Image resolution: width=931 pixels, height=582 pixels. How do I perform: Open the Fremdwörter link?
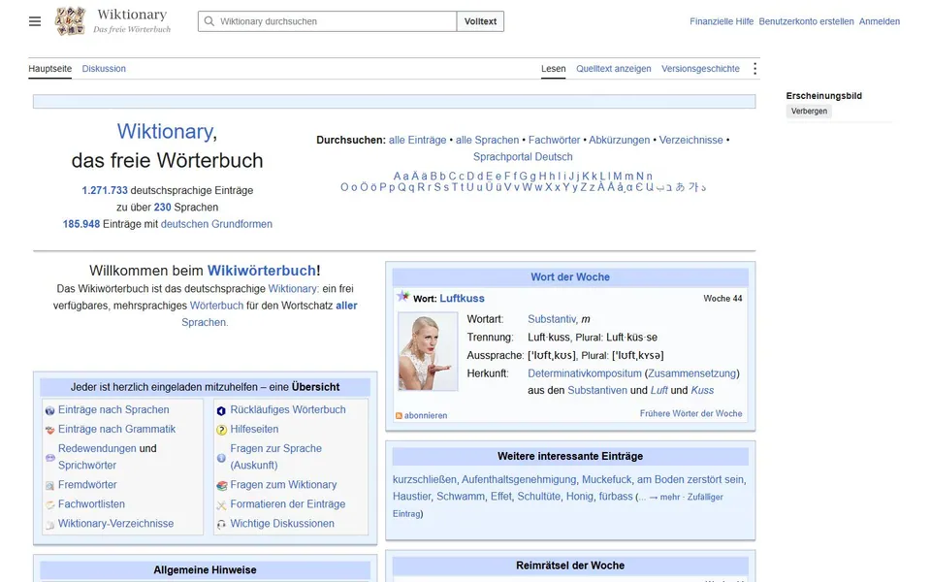coord(87,485)
